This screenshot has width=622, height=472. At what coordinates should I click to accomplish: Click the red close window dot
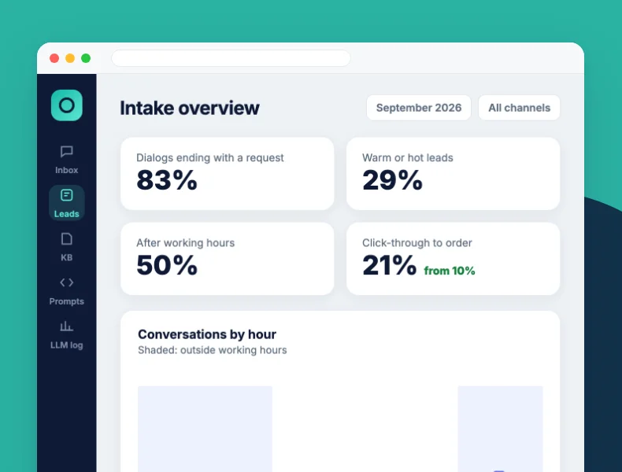[x=54, y=58]
